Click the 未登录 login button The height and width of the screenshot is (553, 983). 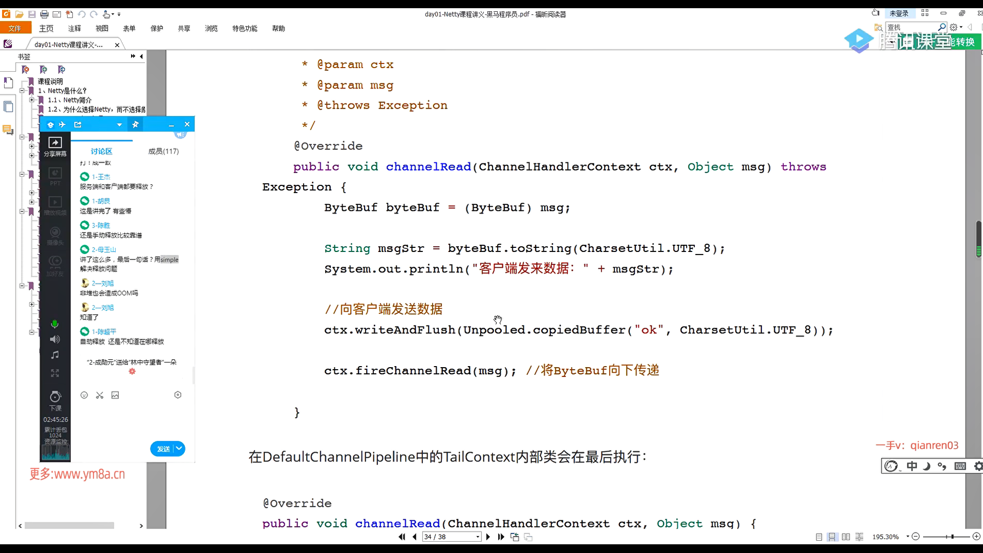point(899,13)
